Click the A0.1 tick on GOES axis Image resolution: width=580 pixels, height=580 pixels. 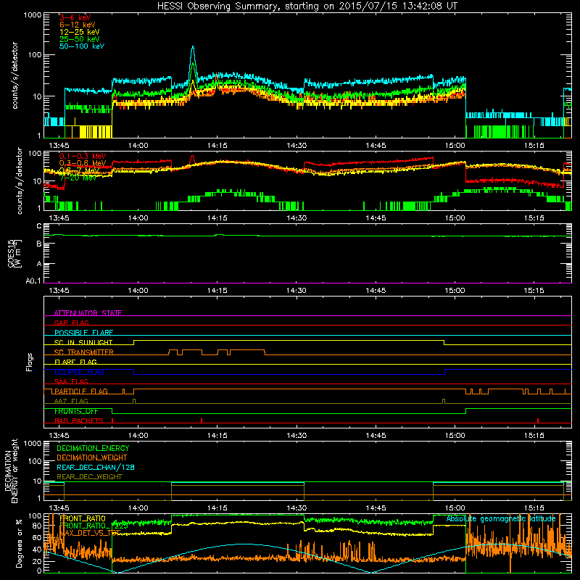pyautogui.click(x=33, y=281)
